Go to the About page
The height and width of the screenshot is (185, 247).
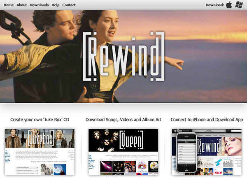pos(22,5)
